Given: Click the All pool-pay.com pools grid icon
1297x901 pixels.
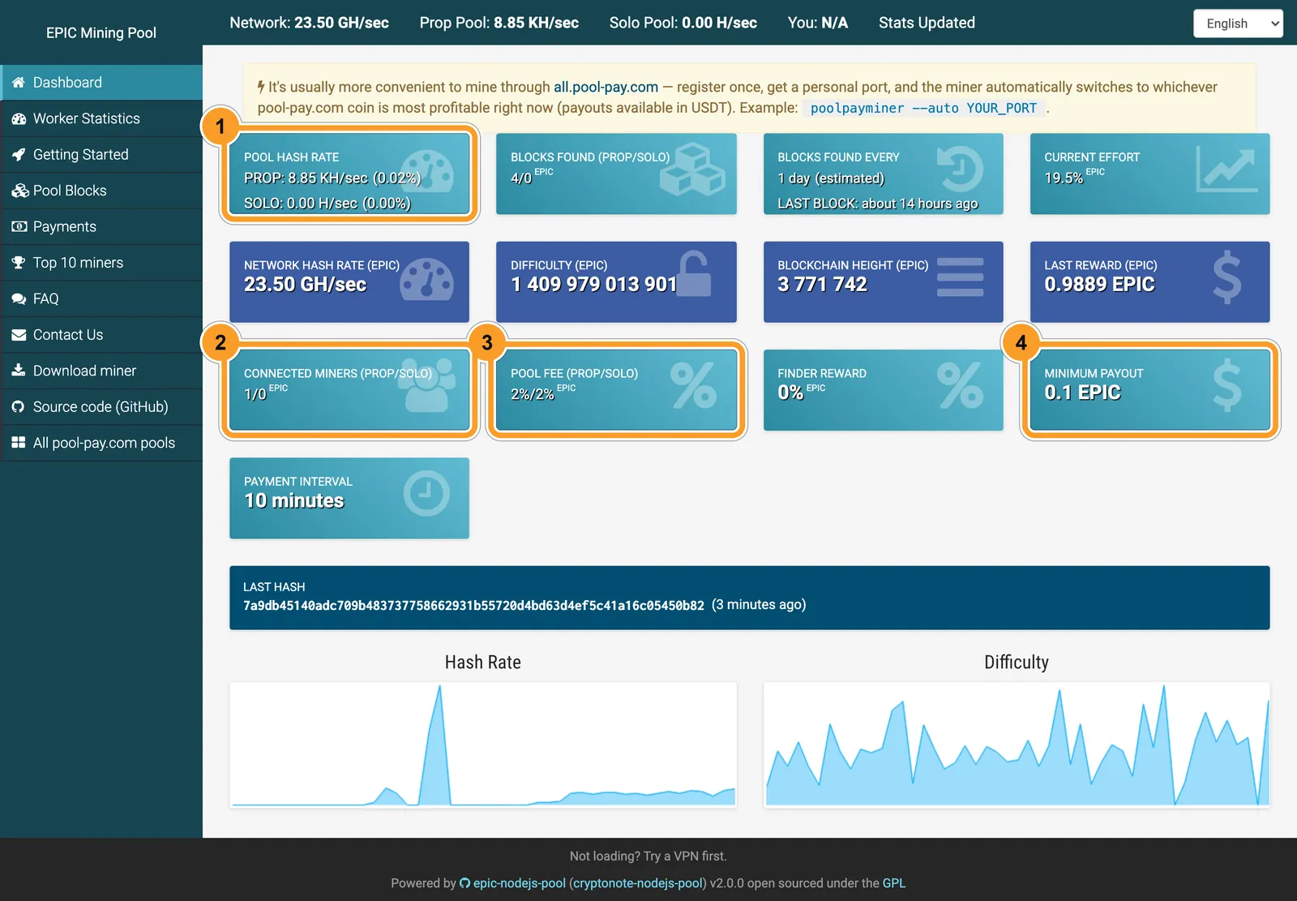Looking at the screenshot, I should click(x=19, y=443).
